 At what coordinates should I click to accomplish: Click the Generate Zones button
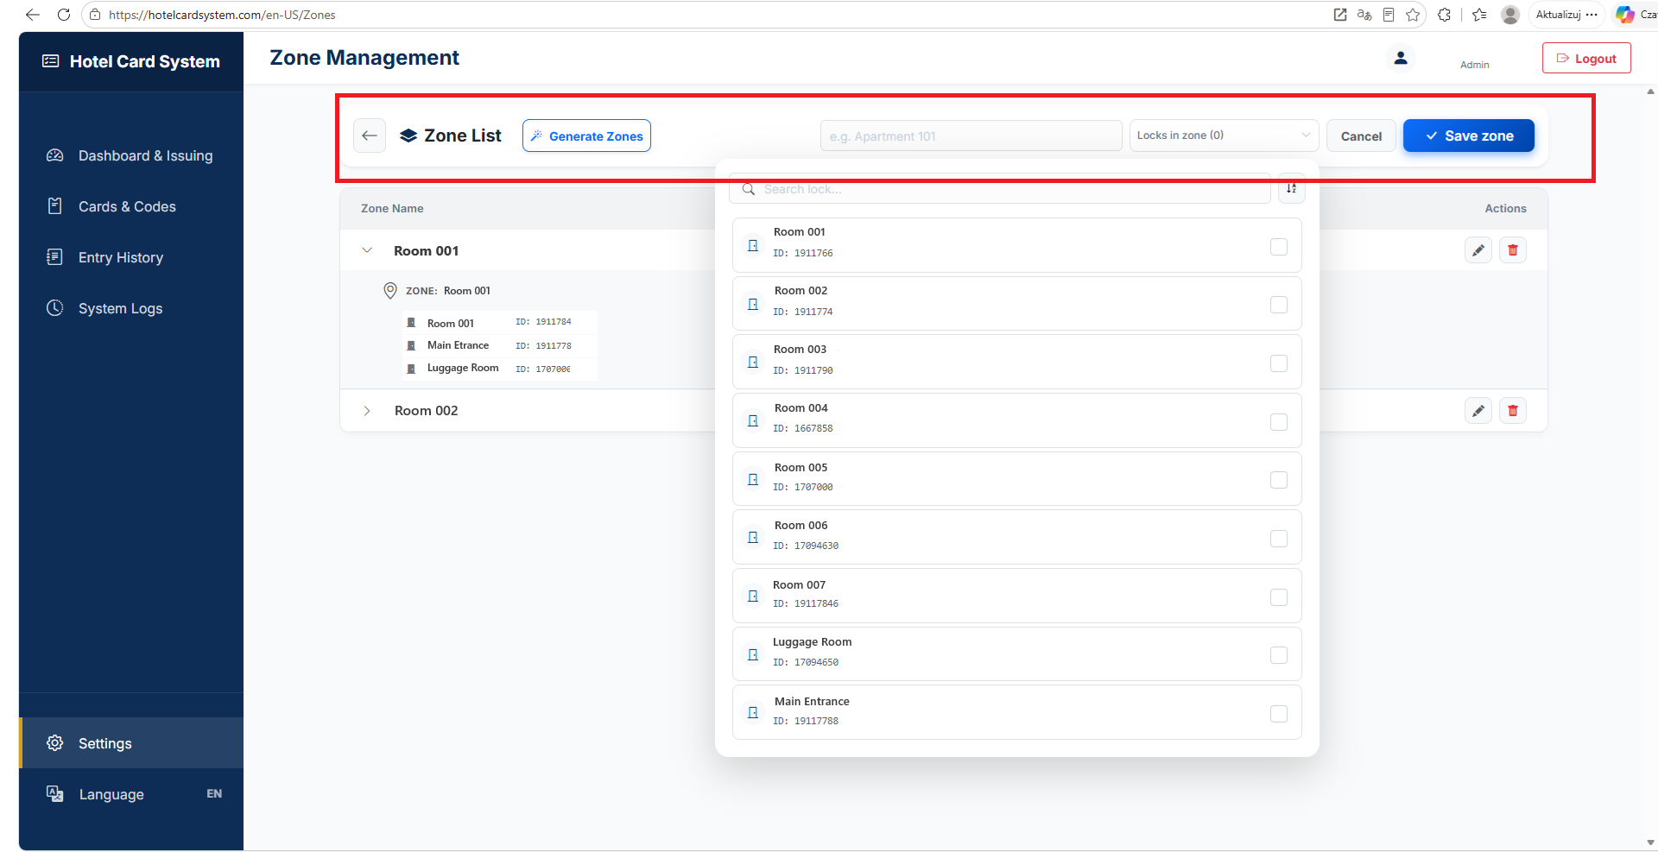click(x=586, y=136)
